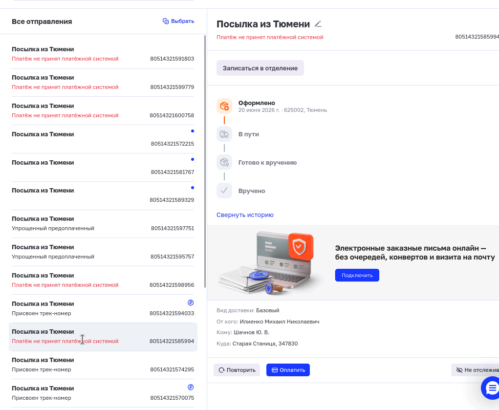Click the orange Оформлено parcel status icon
499x410 pixels.
point(224,106)
